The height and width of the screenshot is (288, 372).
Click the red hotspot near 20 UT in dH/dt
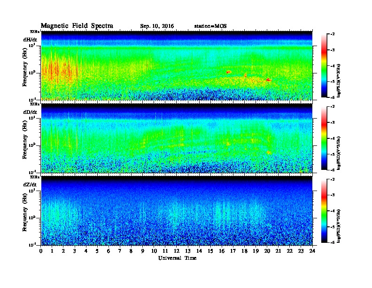pyautogui.click(x=268, y=80)
